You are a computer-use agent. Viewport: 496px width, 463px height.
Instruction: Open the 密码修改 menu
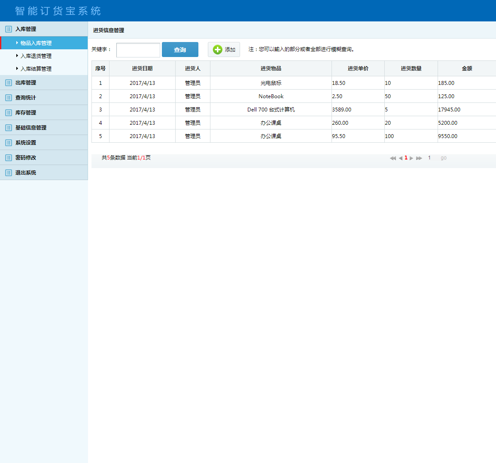[x=26, y=158]
